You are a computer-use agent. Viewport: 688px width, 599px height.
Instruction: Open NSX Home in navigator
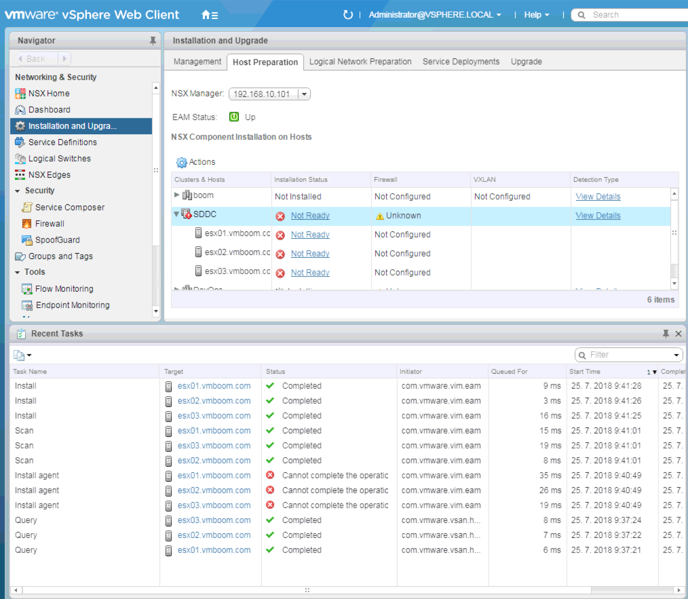pyautogui.click(x=49, y=93)
